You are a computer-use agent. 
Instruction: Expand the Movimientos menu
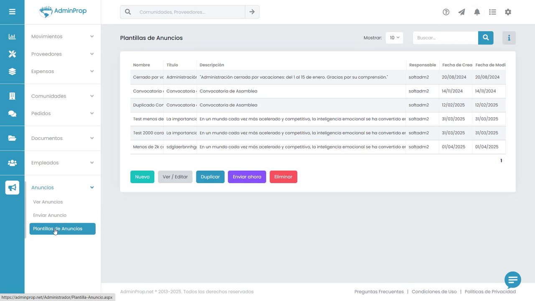(x=63, y=36)
